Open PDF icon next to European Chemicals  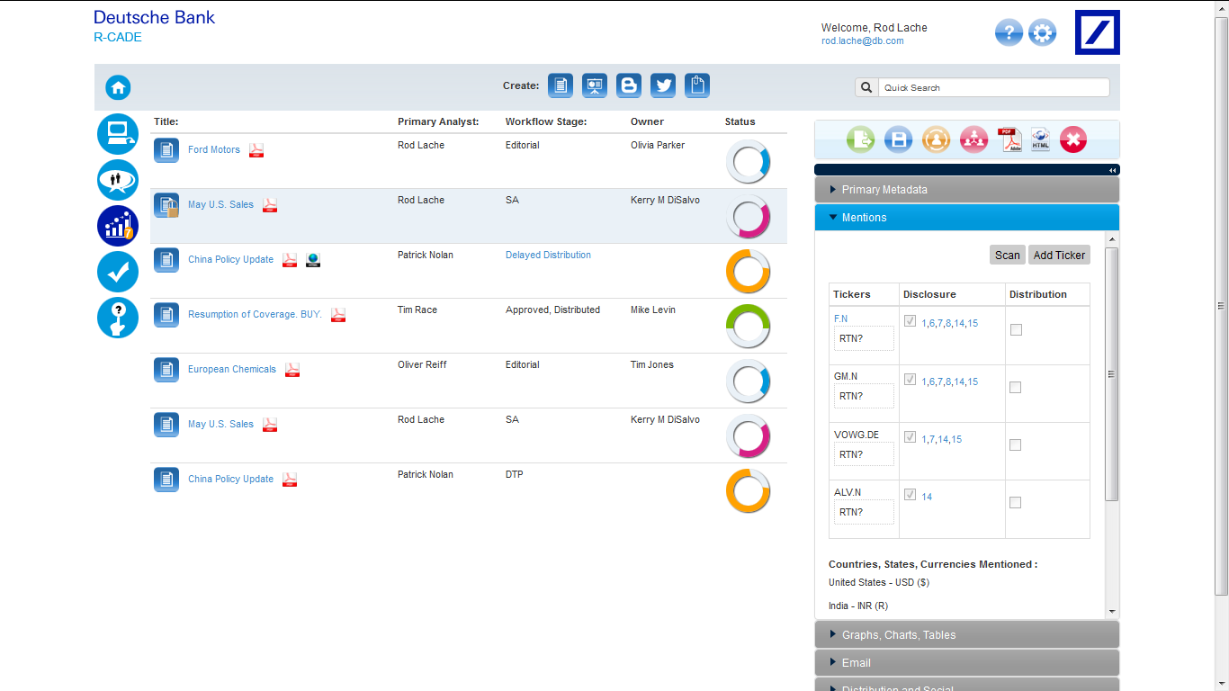click(292, 370)
